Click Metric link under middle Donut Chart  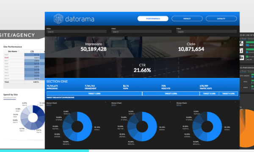click(114, 105)
